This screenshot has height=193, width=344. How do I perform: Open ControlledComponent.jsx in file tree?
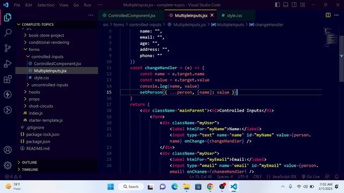(x=56, y=64)
